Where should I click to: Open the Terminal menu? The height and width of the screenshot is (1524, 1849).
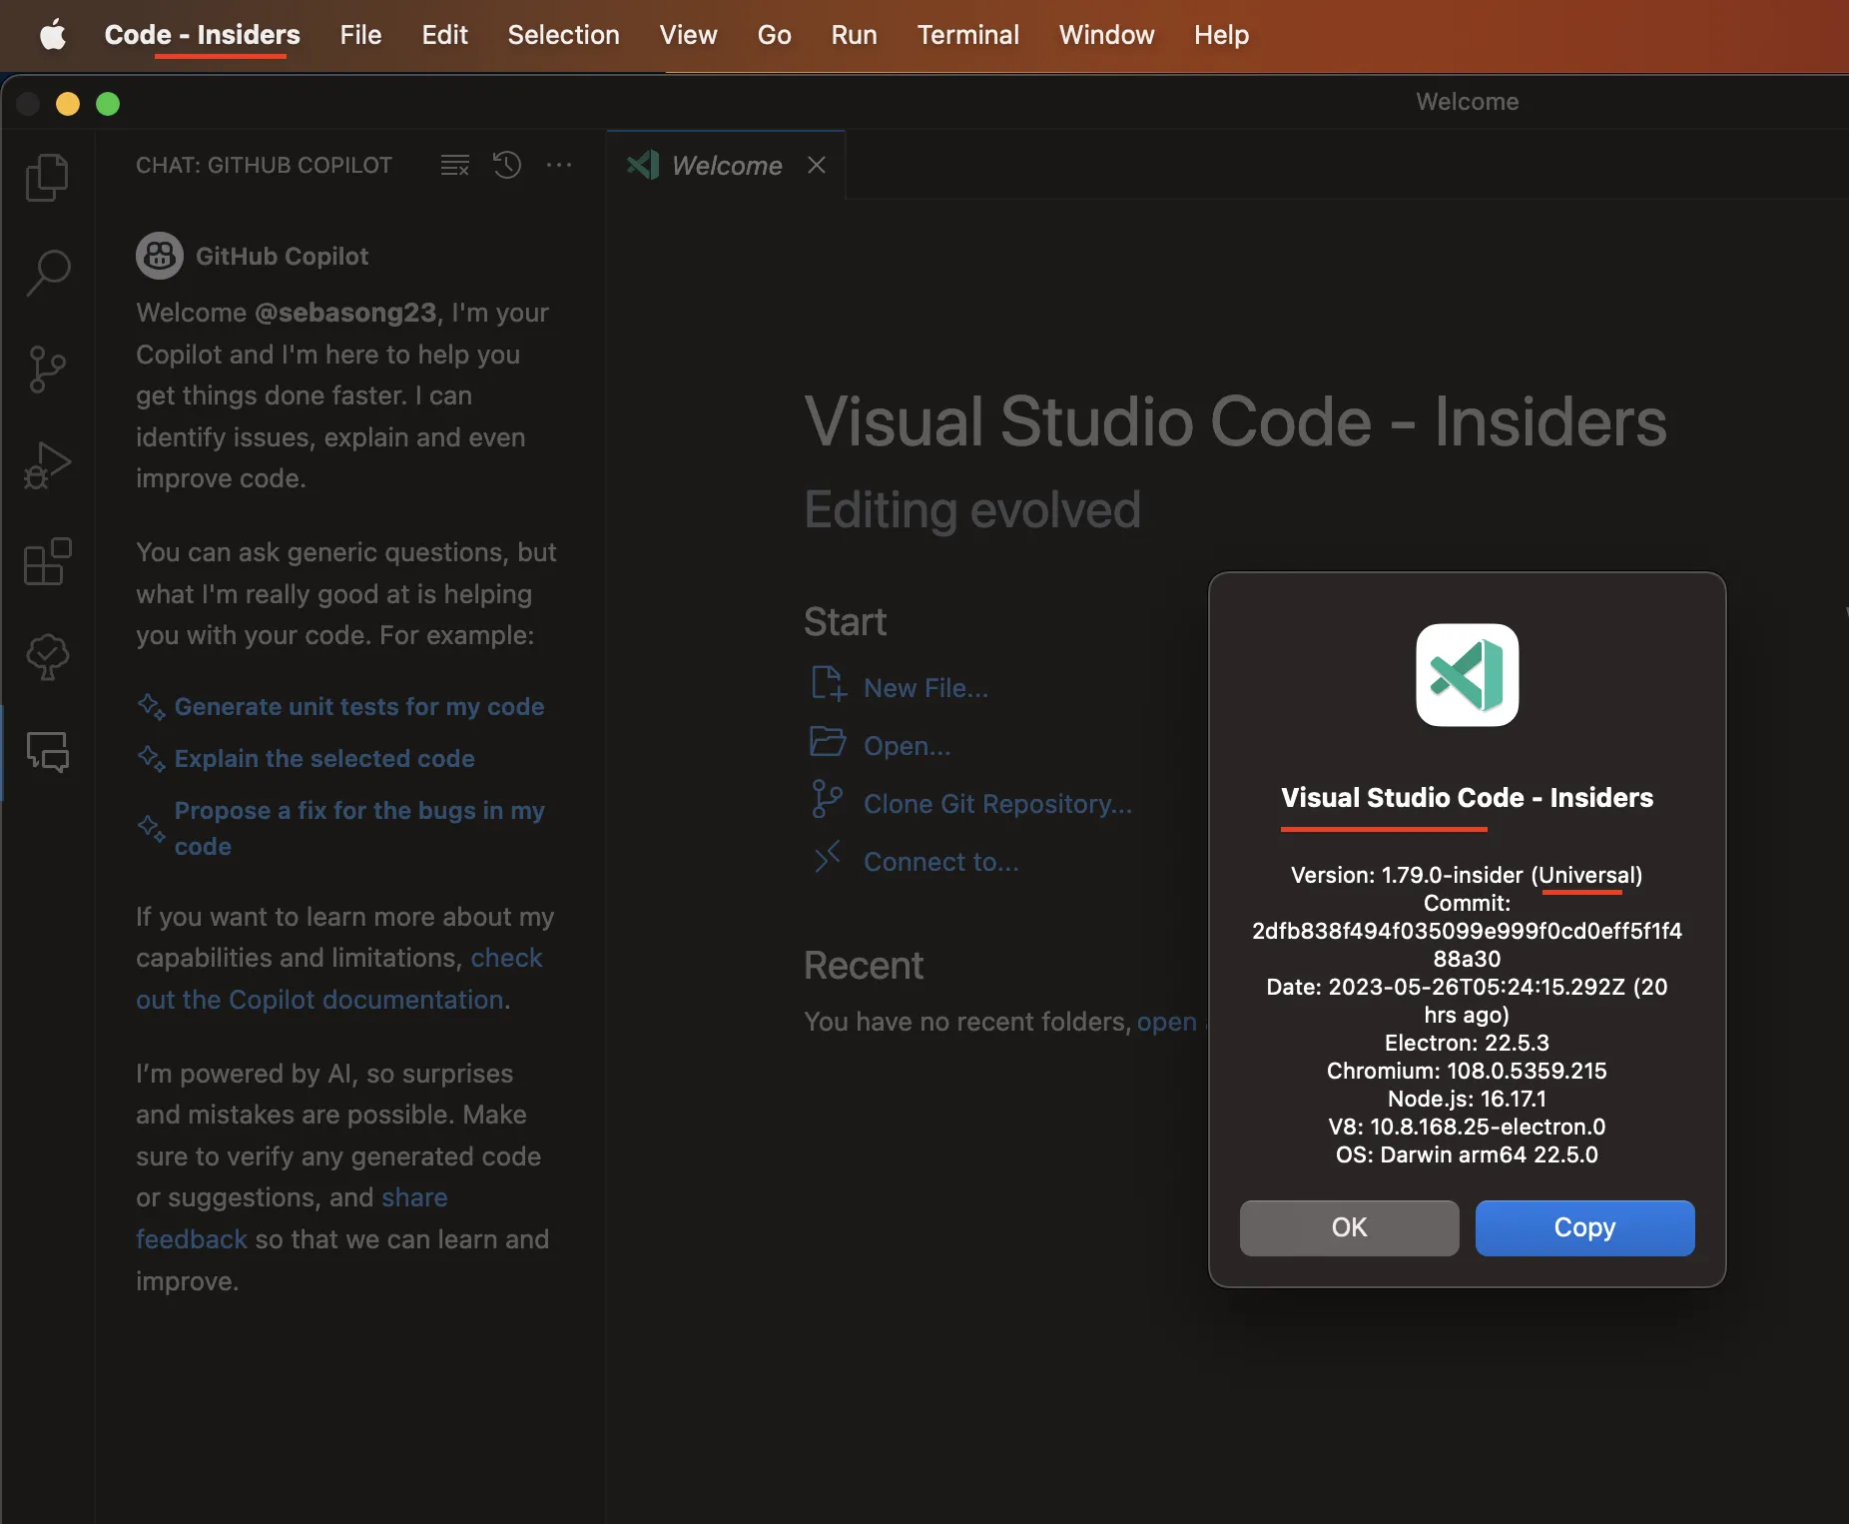(967, 35)
